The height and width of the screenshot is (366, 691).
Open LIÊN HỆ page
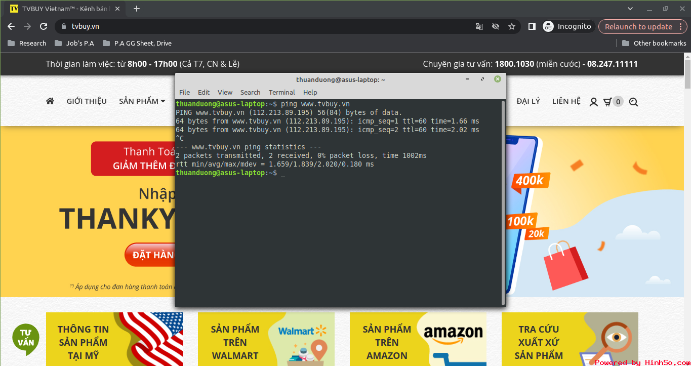[566, 101]
